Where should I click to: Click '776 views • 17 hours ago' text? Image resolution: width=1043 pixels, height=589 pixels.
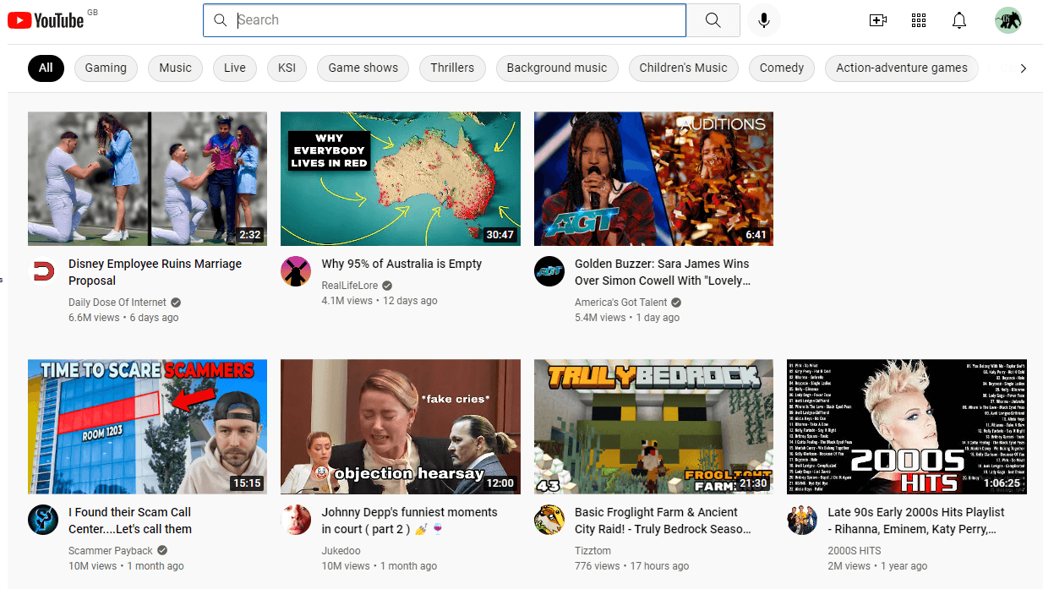[x=631, y=566]
